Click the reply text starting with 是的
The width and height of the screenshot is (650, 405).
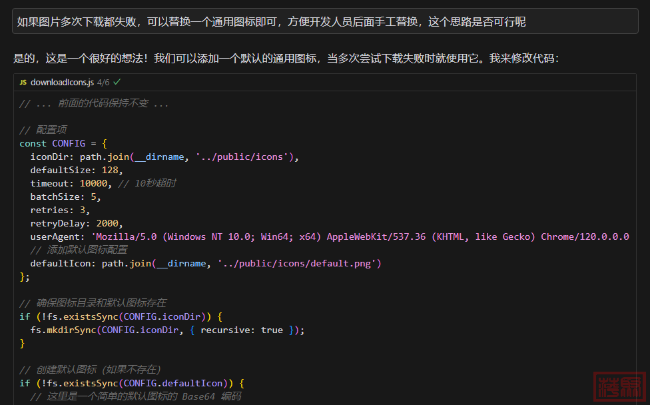286,58
